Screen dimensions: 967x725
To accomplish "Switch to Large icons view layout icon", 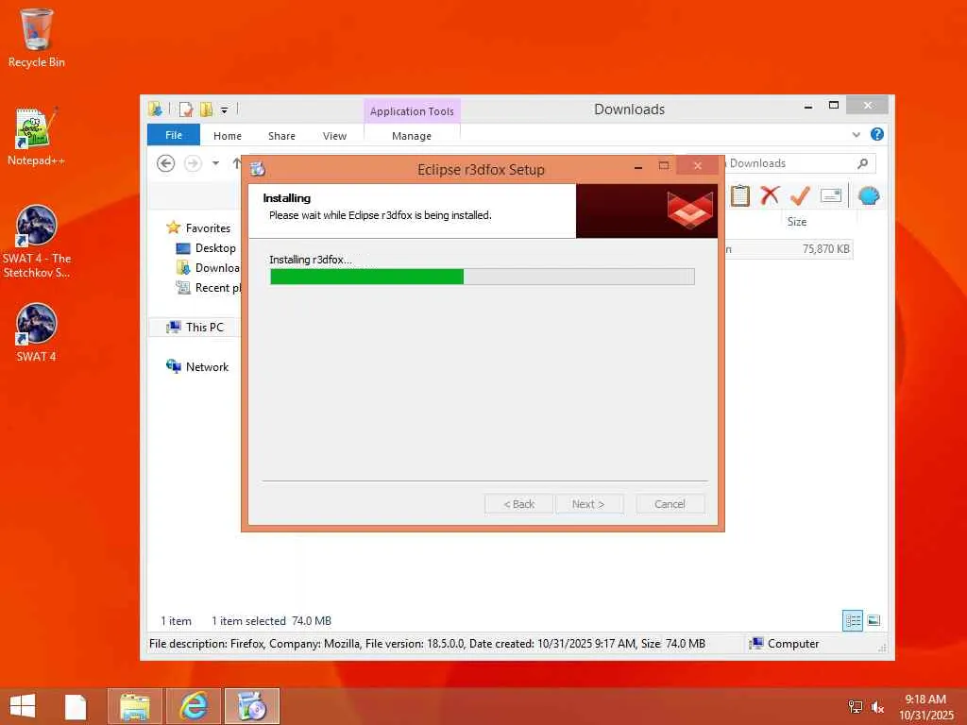I will coord(874,621).
